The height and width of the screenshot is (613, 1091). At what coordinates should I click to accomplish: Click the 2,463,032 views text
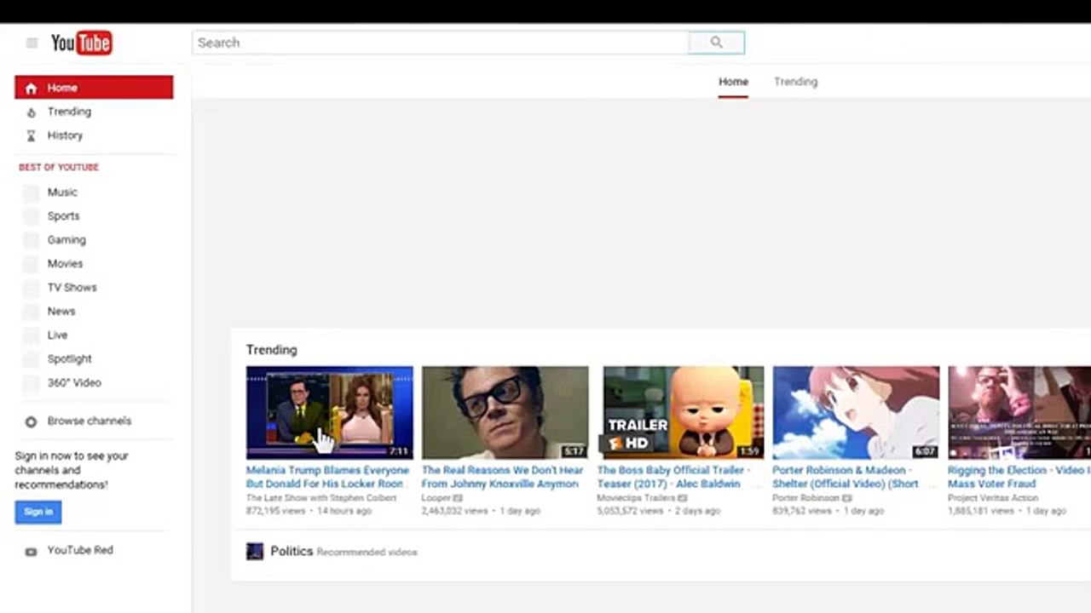pyautogui.click(x=455, y=512)
